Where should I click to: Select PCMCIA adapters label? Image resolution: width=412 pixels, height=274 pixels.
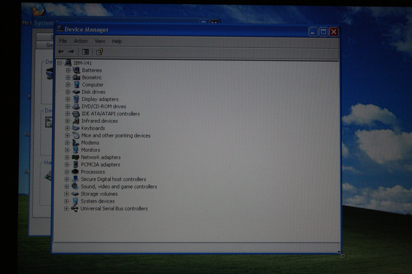pos(100,164)
